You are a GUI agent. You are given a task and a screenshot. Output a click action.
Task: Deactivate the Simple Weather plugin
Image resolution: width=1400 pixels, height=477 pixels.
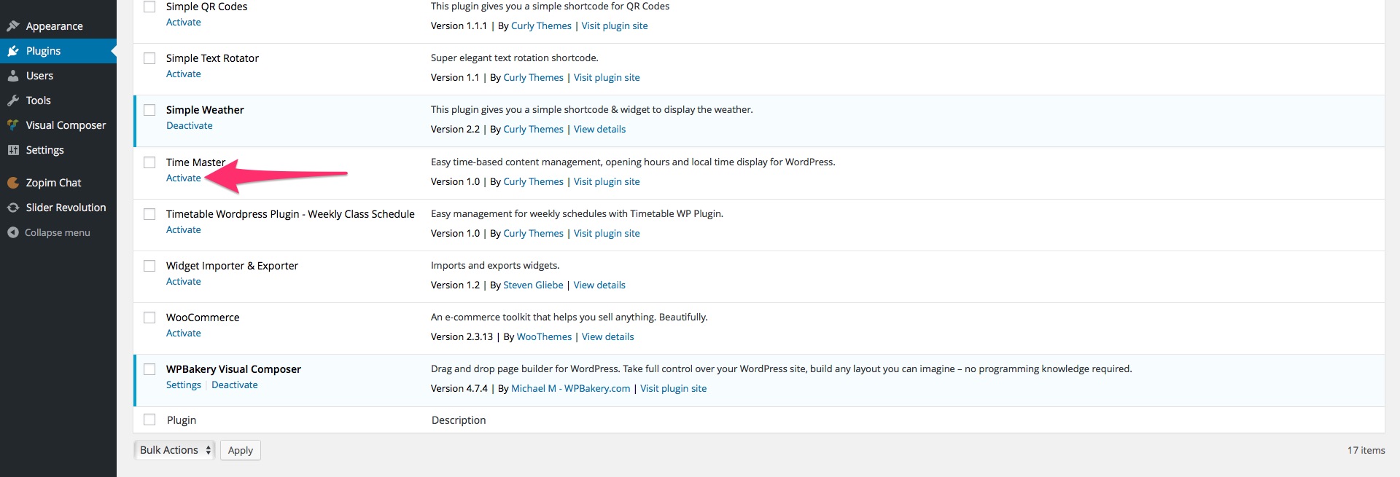coord(190,126)
